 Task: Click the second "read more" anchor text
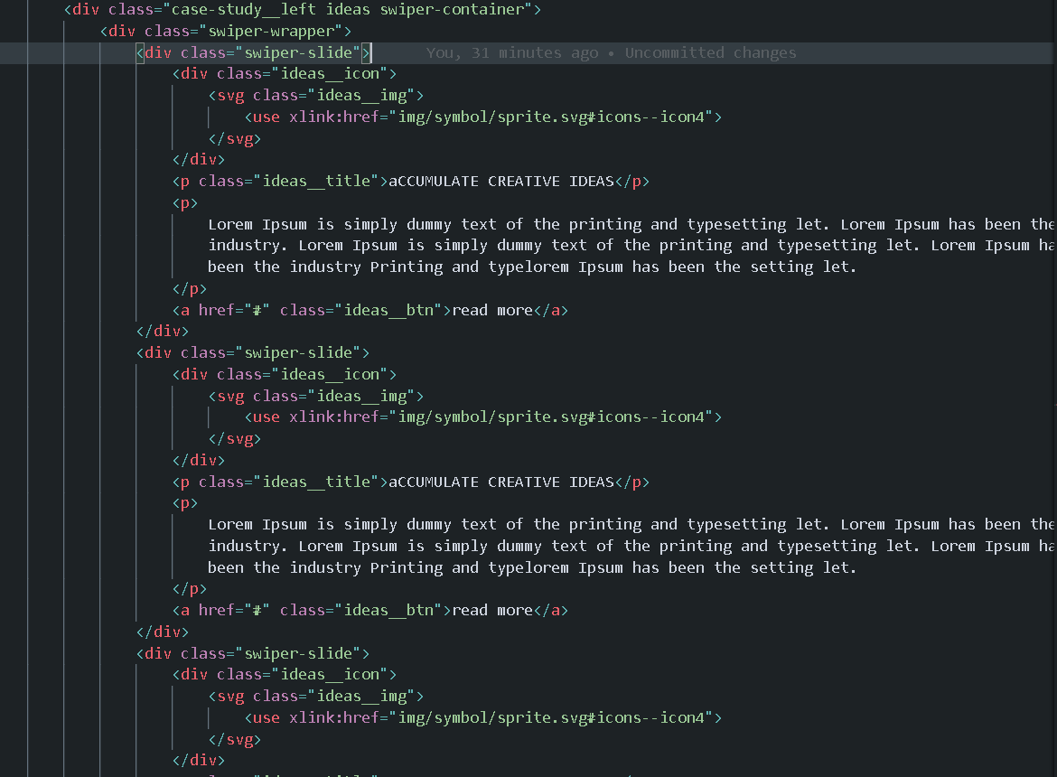492,610
